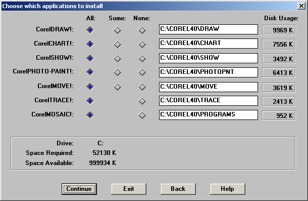Click the 9969 K disk usage value
The image size is (308, 201).
click(x=279, y=30)
